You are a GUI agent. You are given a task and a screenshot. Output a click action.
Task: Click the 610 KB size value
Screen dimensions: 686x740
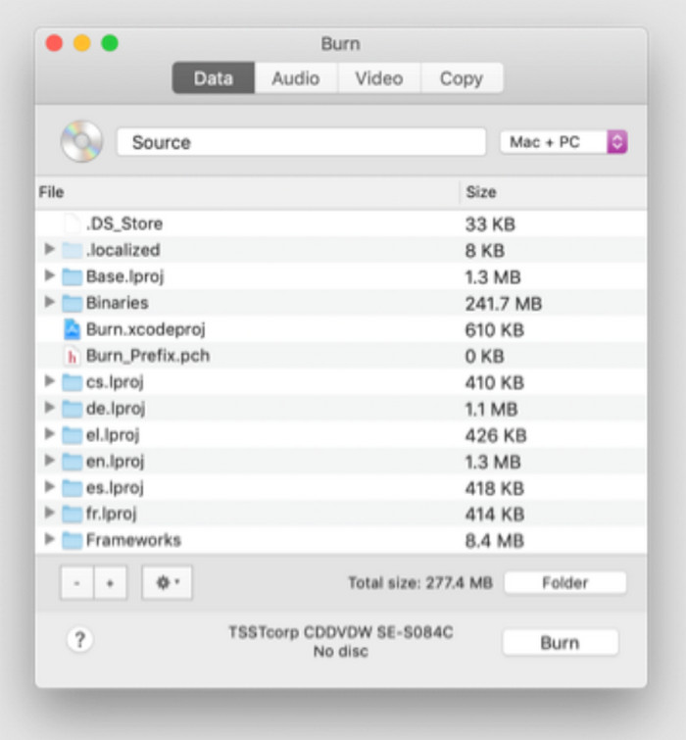pos(495,330)
